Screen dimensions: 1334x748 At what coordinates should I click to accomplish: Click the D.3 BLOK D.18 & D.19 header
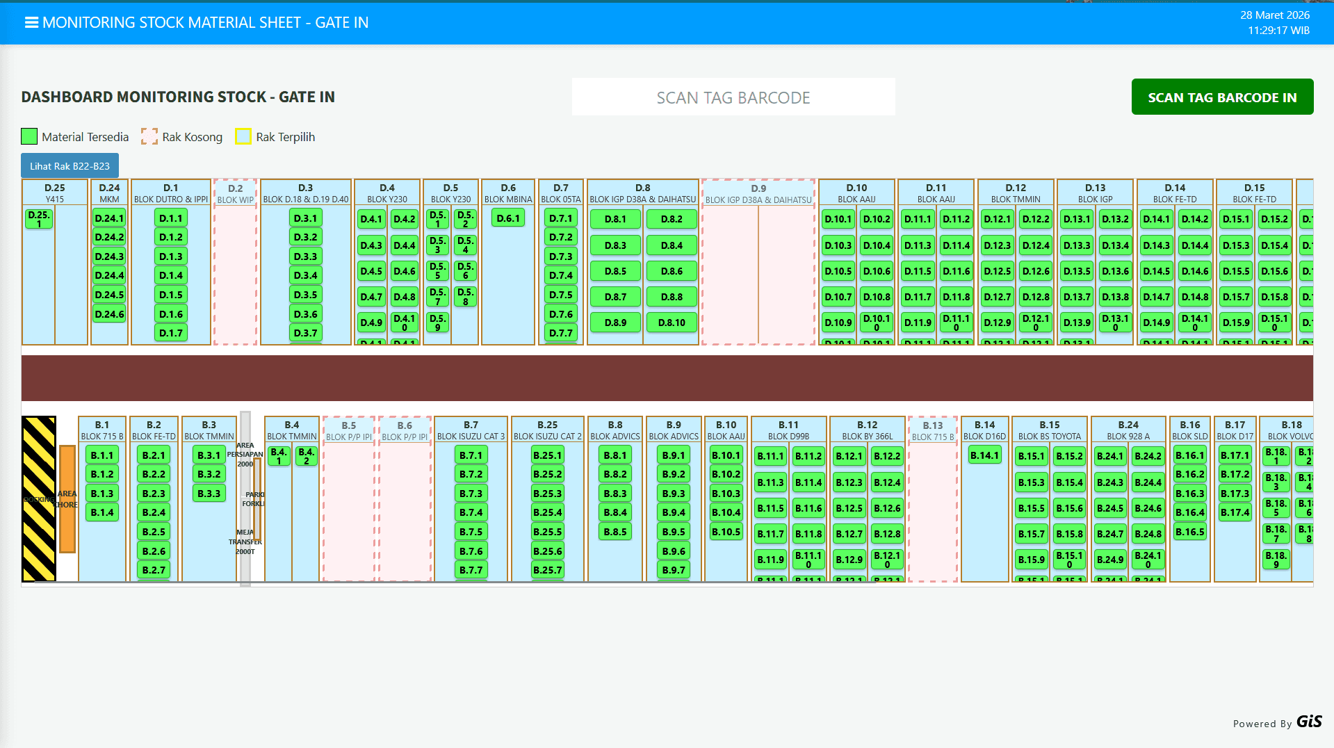305,193
